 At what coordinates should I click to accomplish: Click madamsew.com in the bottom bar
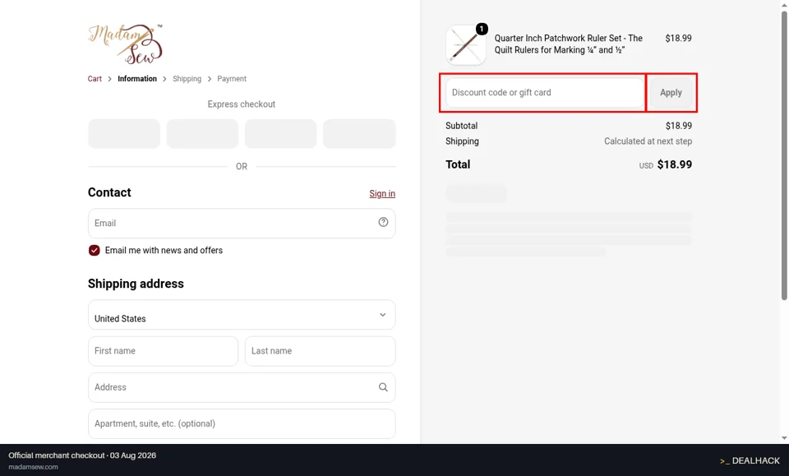click(33, 467)
